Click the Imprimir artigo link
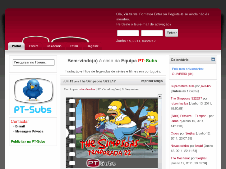Image resolution: width=226 pixels, height=169 pixels. [x=152, y=81]
